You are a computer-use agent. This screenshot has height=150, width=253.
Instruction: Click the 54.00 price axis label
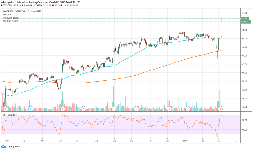pyautogui.click(x=244, y=13)
